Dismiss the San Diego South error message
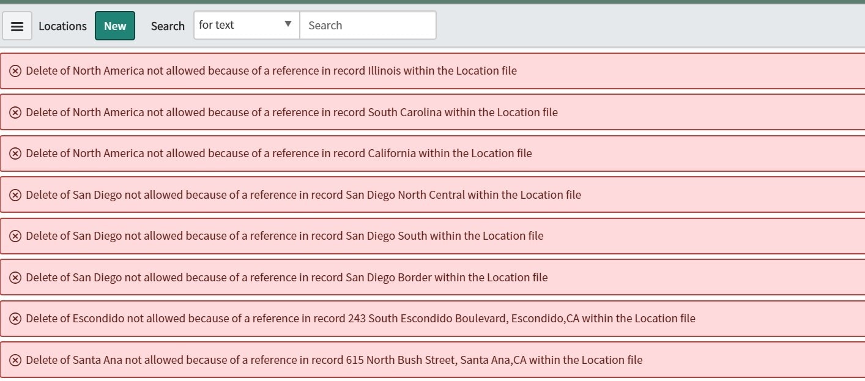This screenshot has height=381, width=865. (16, 236)
